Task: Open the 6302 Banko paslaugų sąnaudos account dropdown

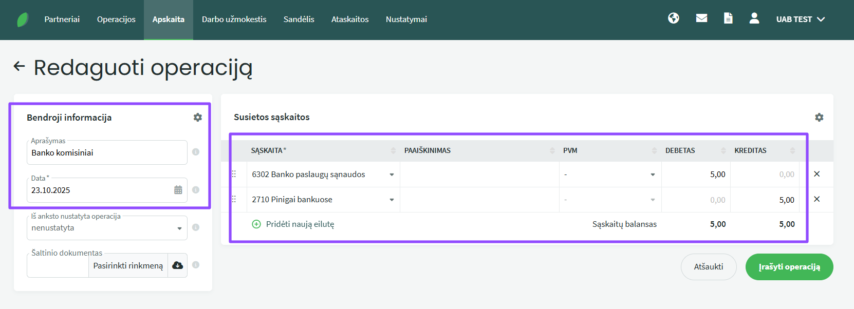Action: (391, 175)
